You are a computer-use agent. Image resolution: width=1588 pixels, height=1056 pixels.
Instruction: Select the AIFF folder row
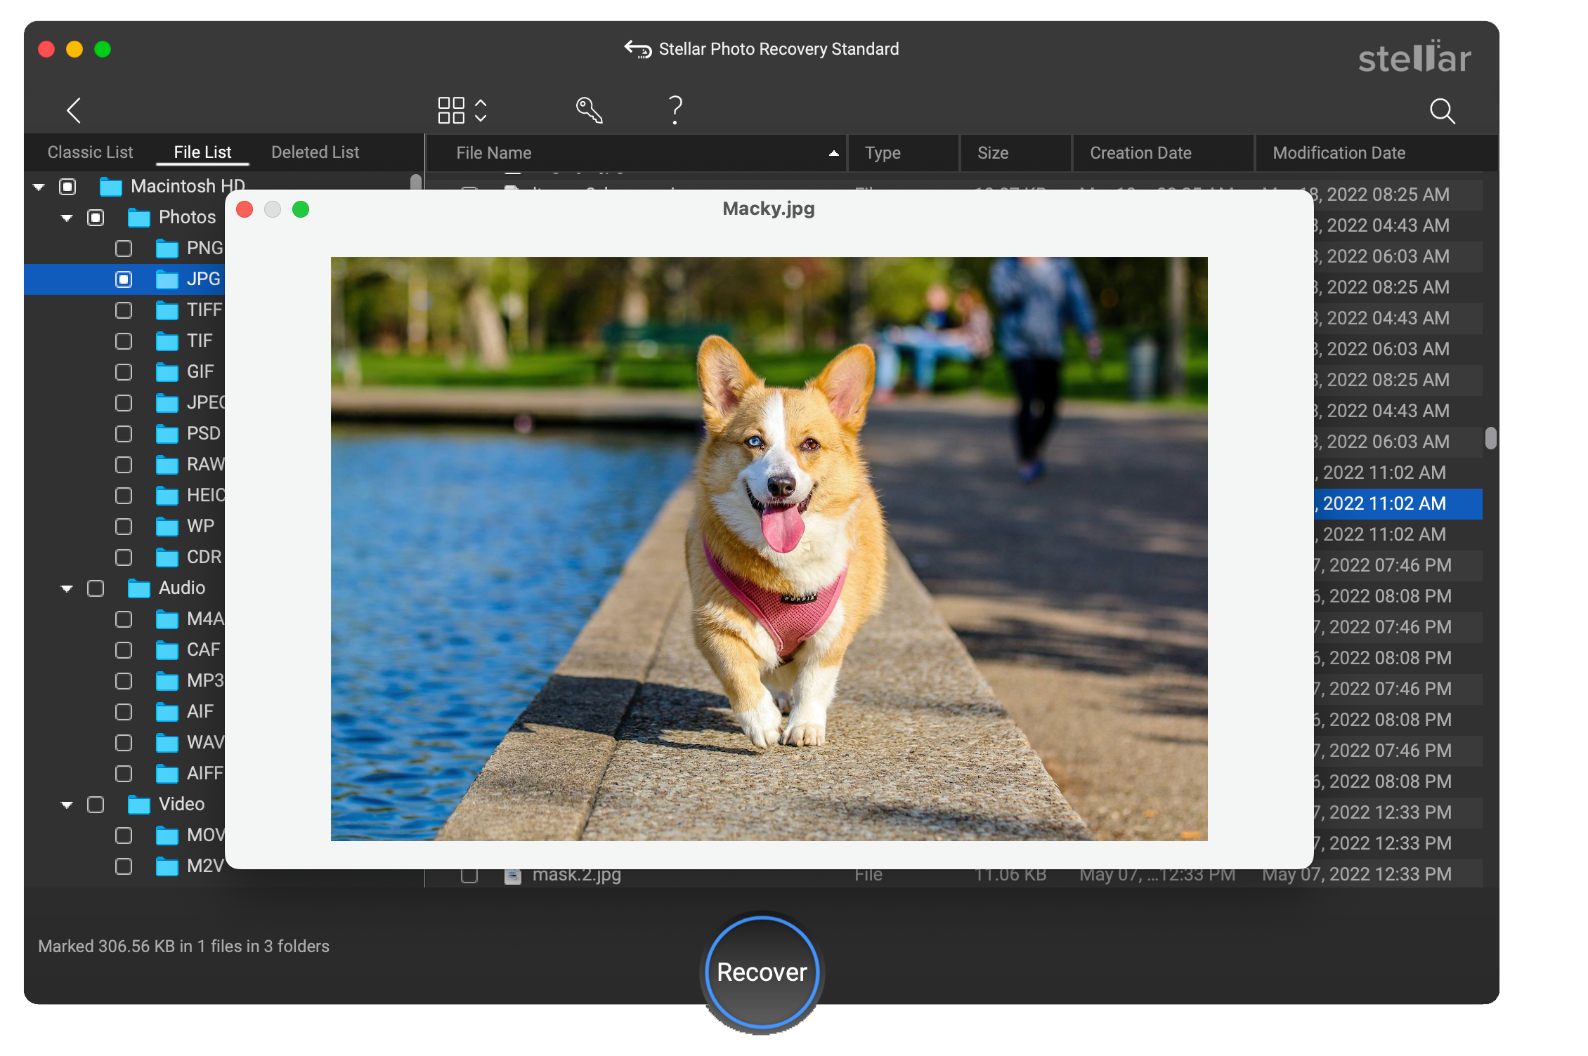click(125, 774)
